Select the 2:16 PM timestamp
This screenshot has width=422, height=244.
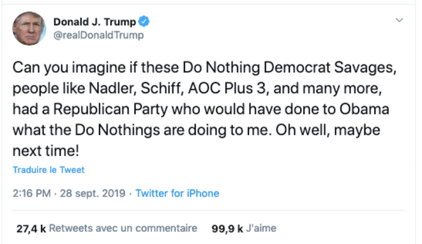pos(31,194)
